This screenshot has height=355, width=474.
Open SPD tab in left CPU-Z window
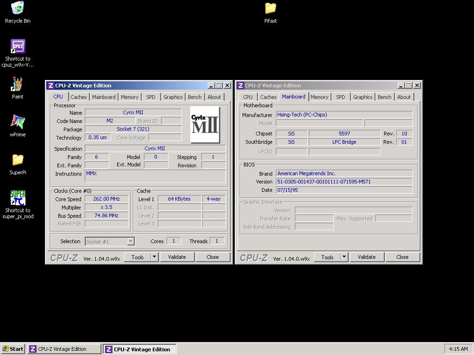[151, 97]
